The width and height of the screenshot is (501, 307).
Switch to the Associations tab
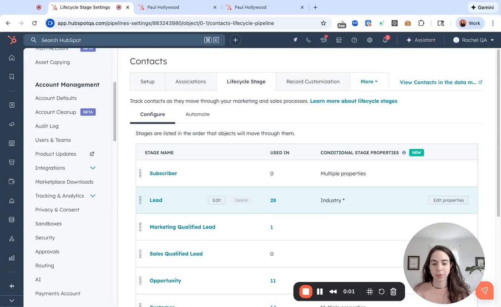[x=190, y=81]
